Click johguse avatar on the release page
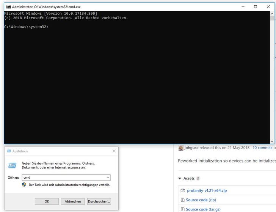 [x=181, y=148]
